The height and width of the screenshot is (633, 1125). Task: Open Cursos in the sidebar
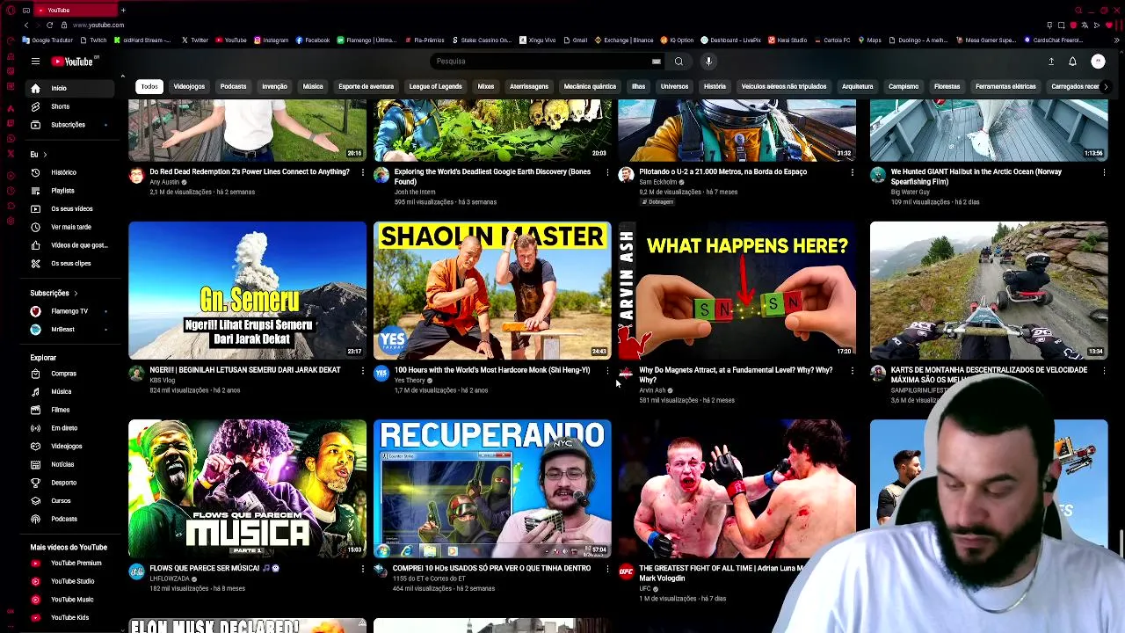[x=70, y=501]
